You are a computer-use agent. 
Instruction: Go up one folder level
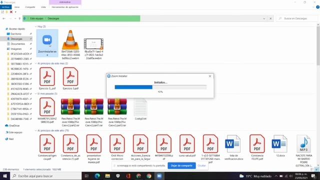[x=19, y=18]
